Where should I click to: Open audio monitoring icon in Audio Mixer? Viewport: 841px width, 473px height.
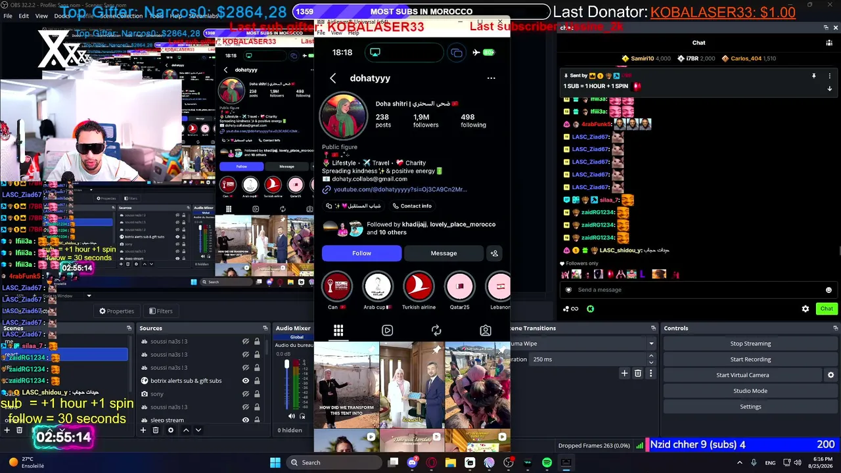(303, 416)
